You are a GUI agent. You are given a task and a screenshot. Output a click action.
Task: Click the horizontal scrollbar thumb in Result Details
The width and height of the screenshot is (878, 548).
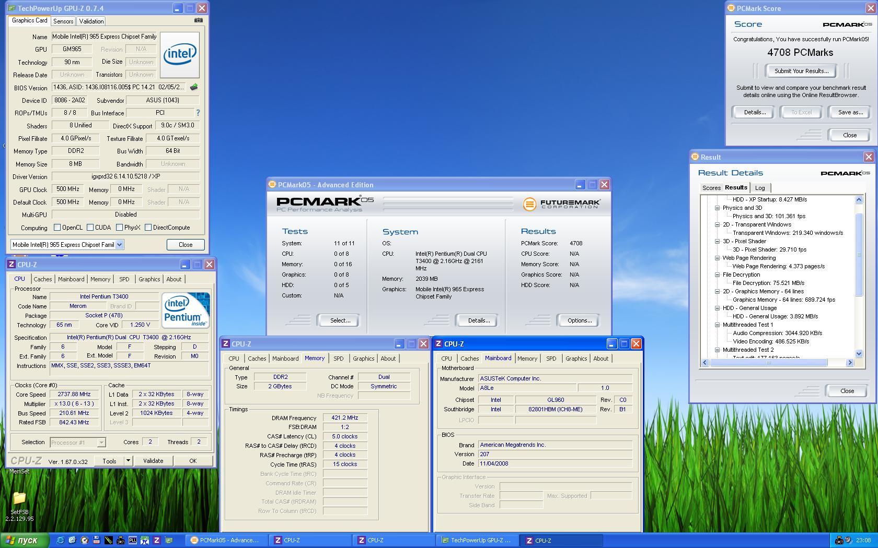[768, 363]
